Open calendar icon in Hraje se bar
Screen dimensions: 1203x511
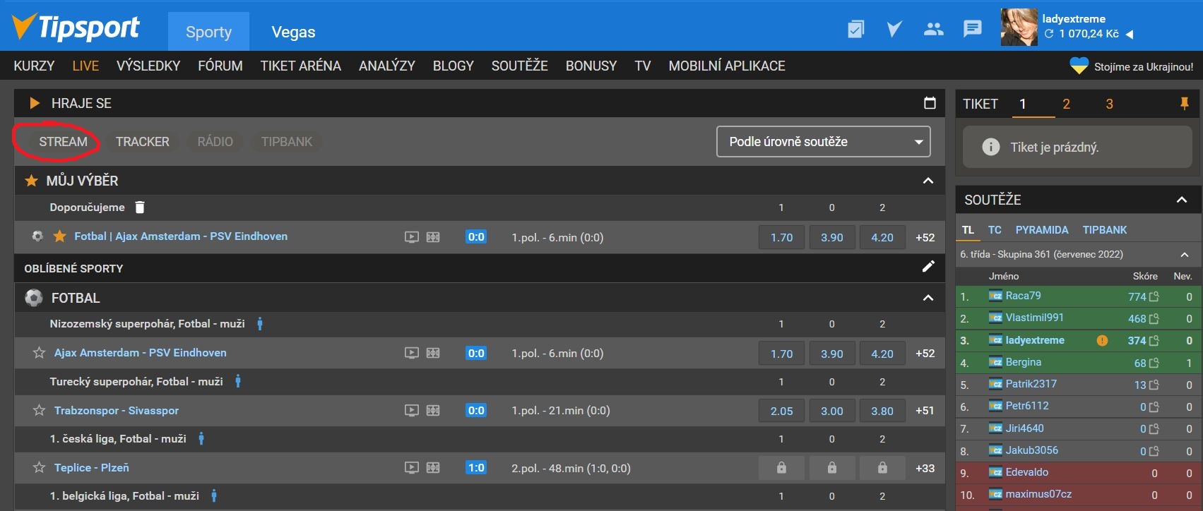pyautogui.click(x=930, y=103)
